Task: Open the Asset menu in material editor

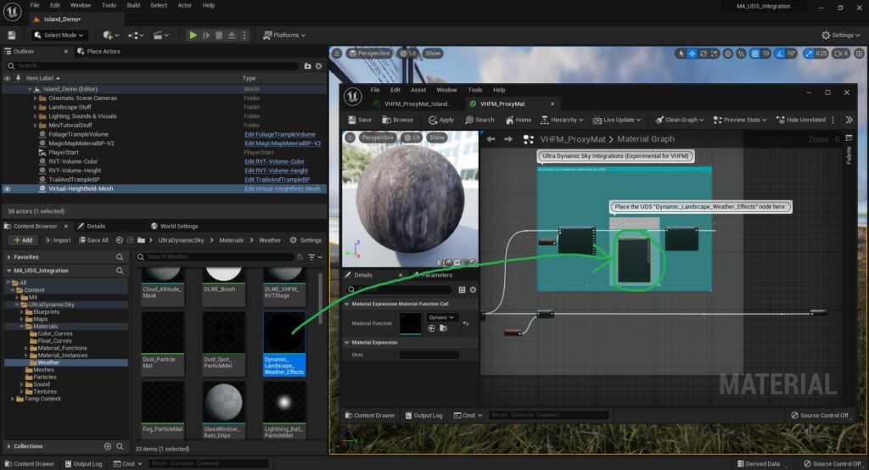Action: (418, 90)
